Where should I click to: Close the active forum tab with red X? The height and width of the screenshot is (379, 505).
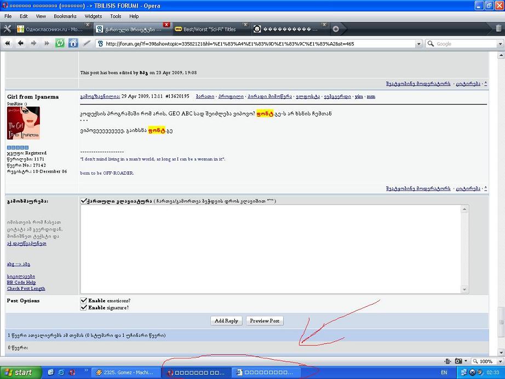[x=166, y=25]
